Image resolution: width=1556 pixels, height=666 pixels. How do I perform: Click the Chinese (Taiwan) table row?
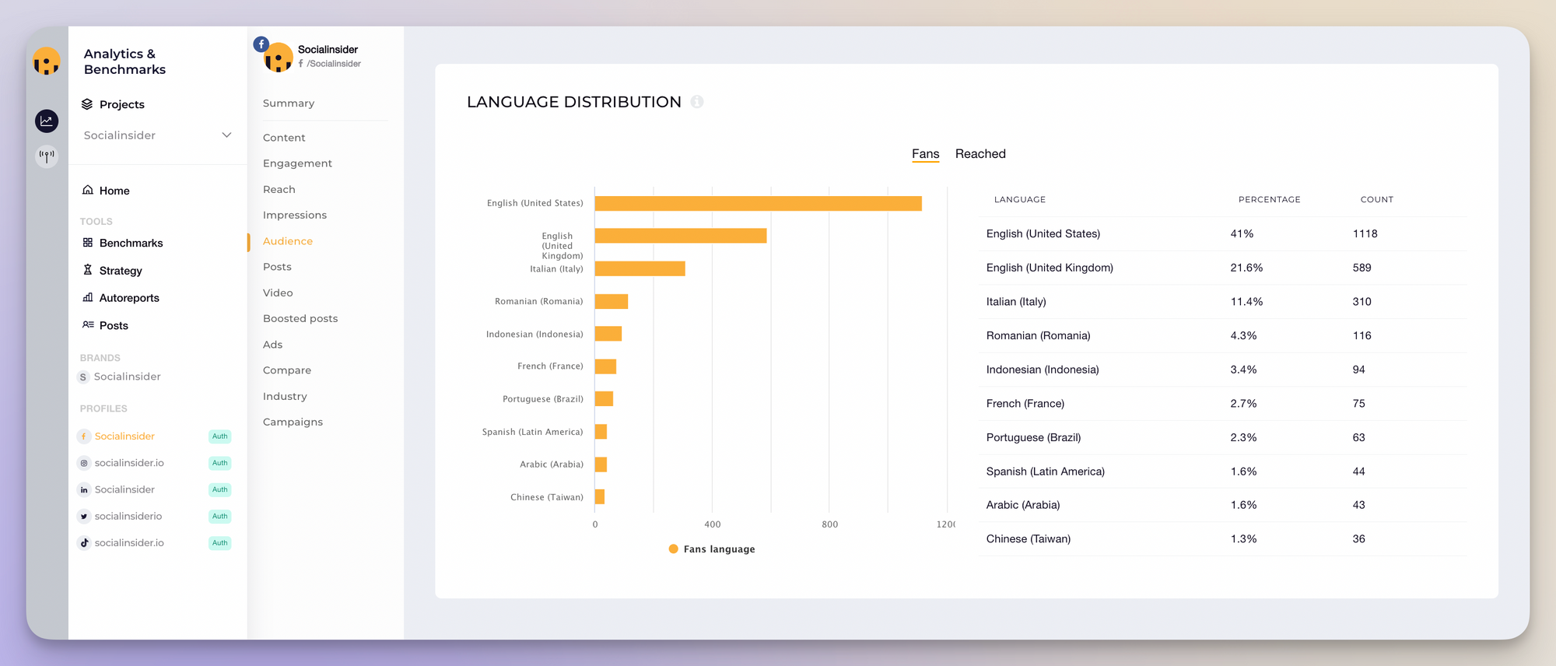point(1222,538)
